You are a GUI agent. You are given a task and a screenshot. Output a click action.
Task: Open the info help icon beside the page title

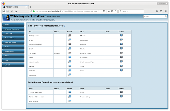[65, 26]
